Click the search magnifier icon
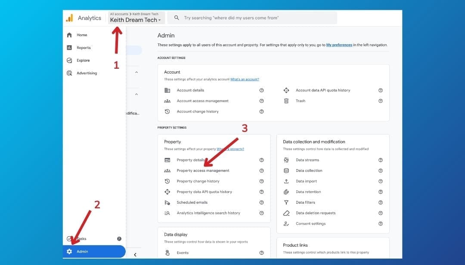465x265 pixels. [177, 18]
